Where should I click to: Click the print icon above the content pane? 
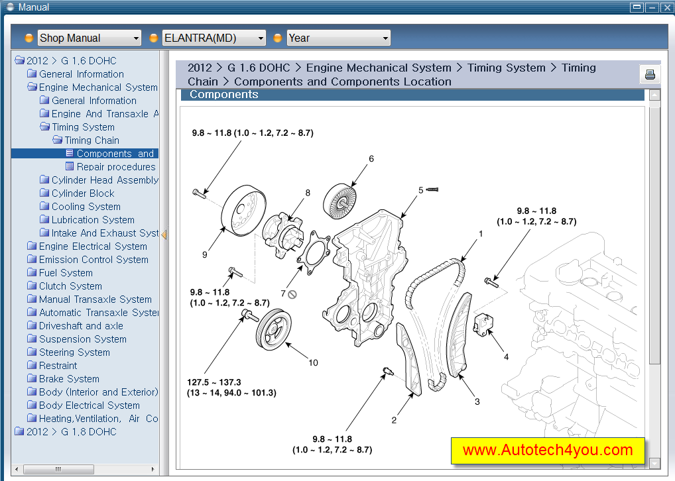click(650, 74)
